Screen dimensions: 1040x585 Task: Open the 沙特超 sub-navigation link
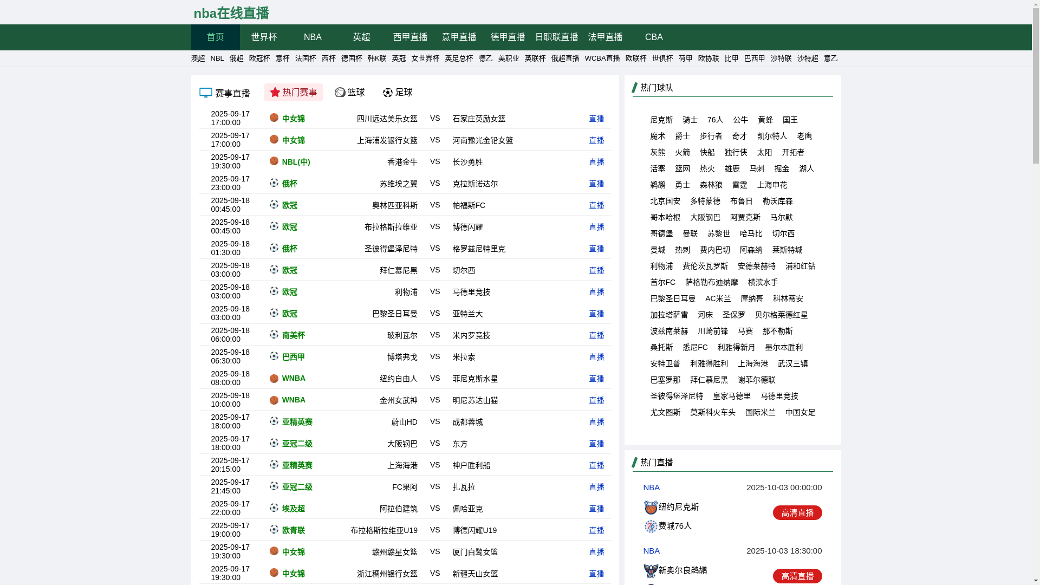click(808, 58)
